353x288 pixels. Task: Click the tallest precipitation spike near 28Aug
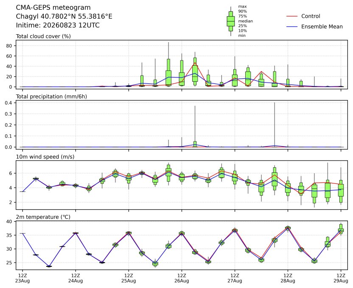(275, 124)
